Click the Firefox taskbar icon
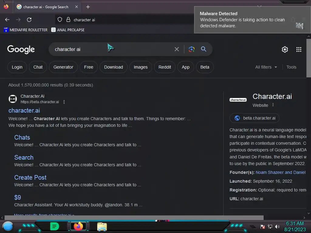The height and width of the screenshot is (233, 311). coord(78,226)
